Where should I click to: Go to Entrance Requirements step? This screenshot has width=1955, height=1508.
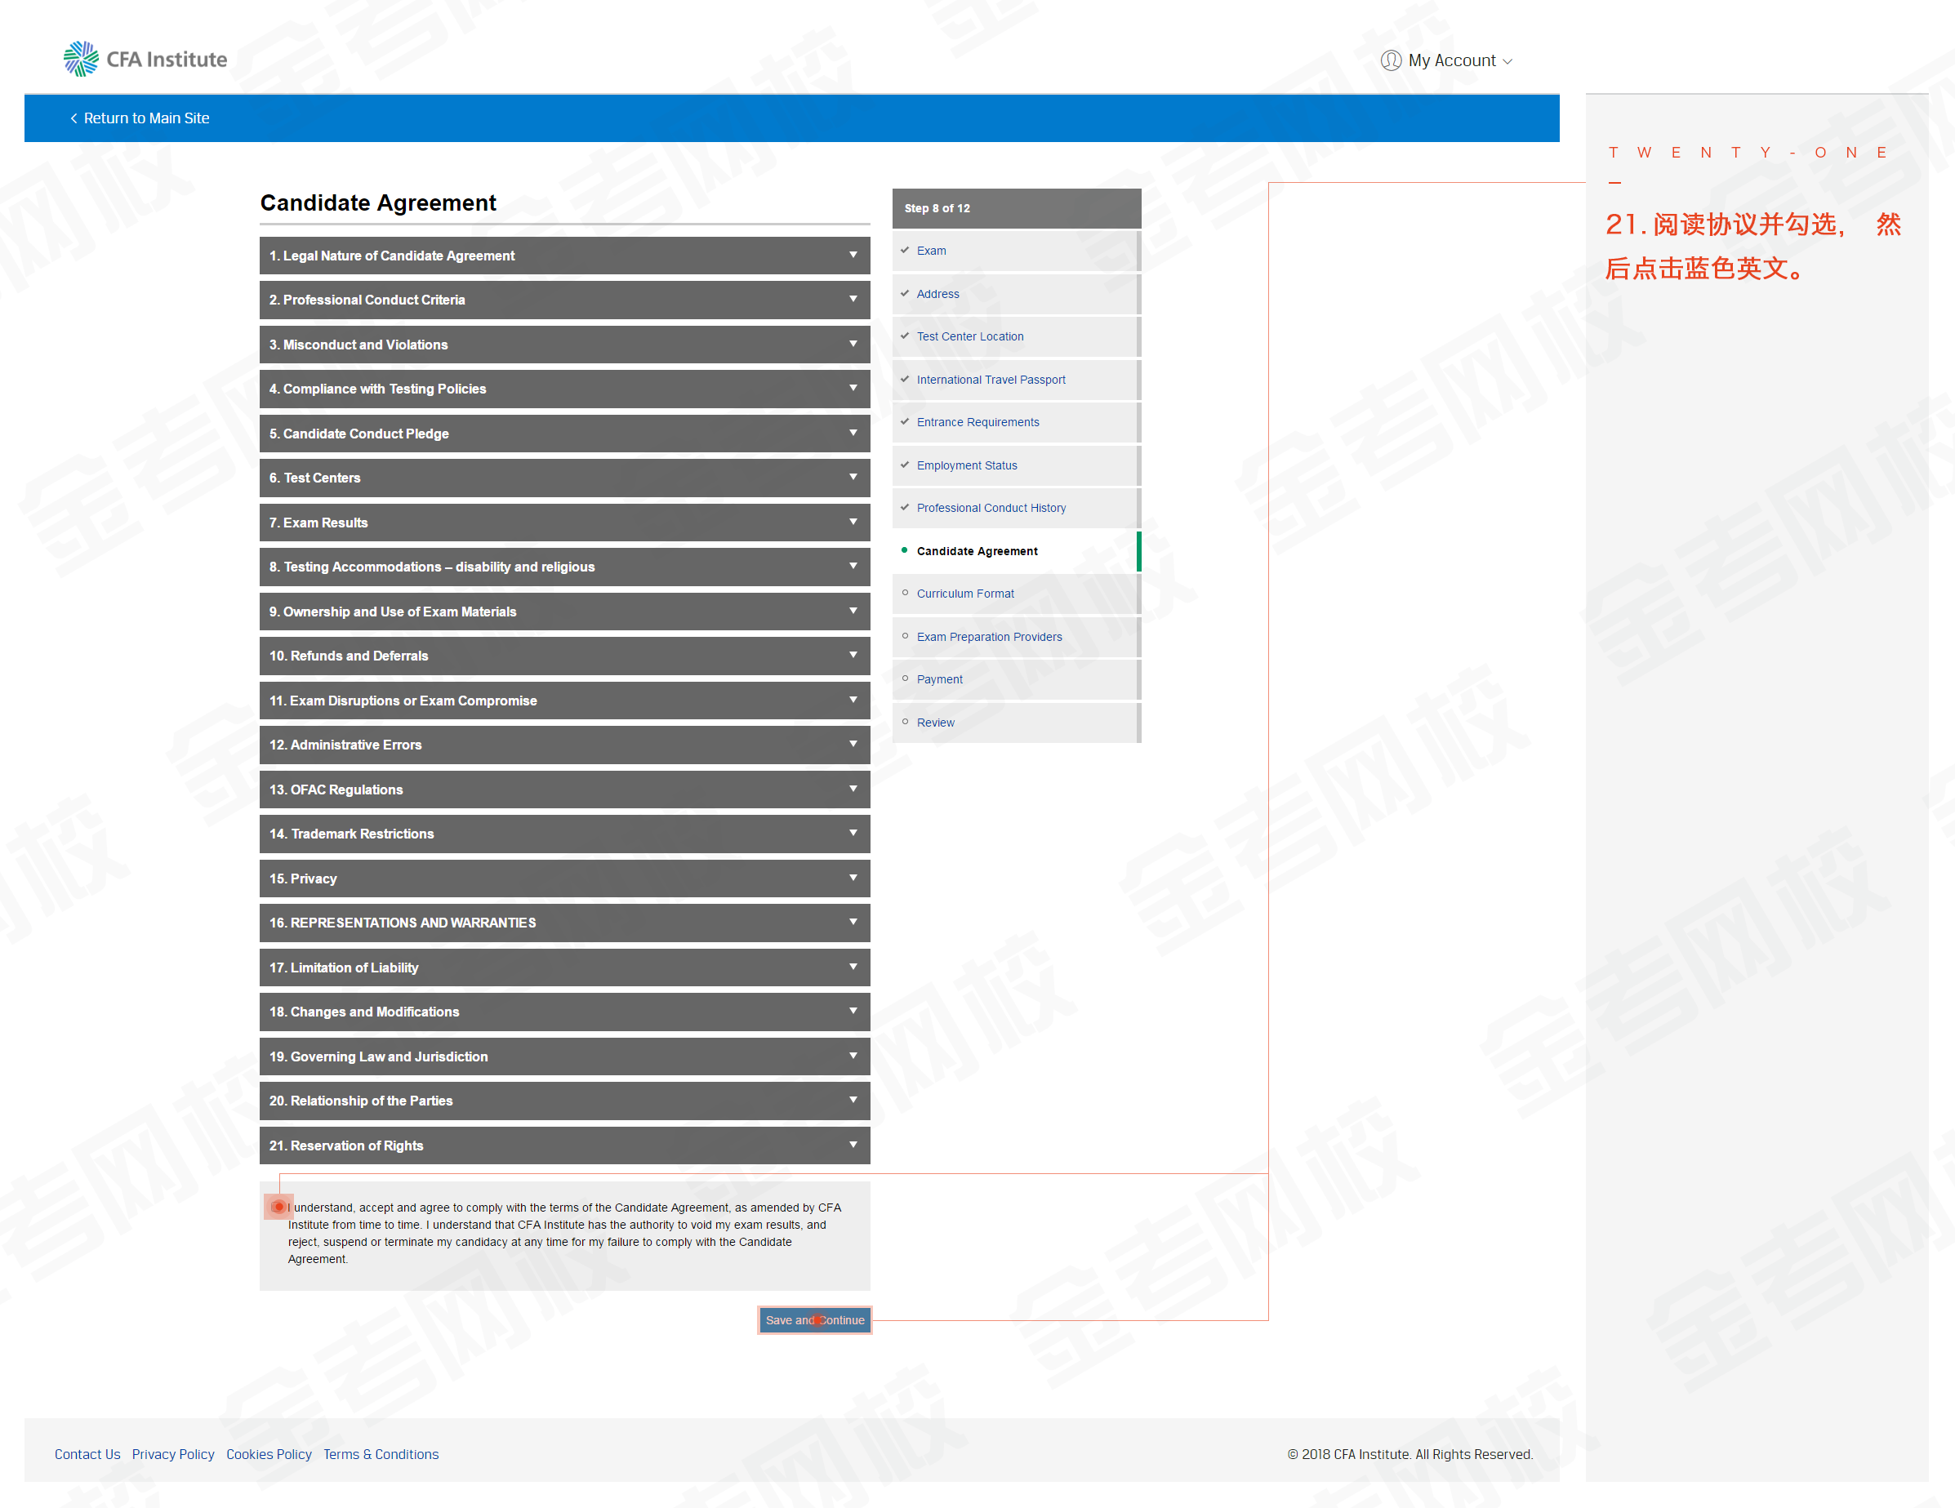[x=1015, y=422]
